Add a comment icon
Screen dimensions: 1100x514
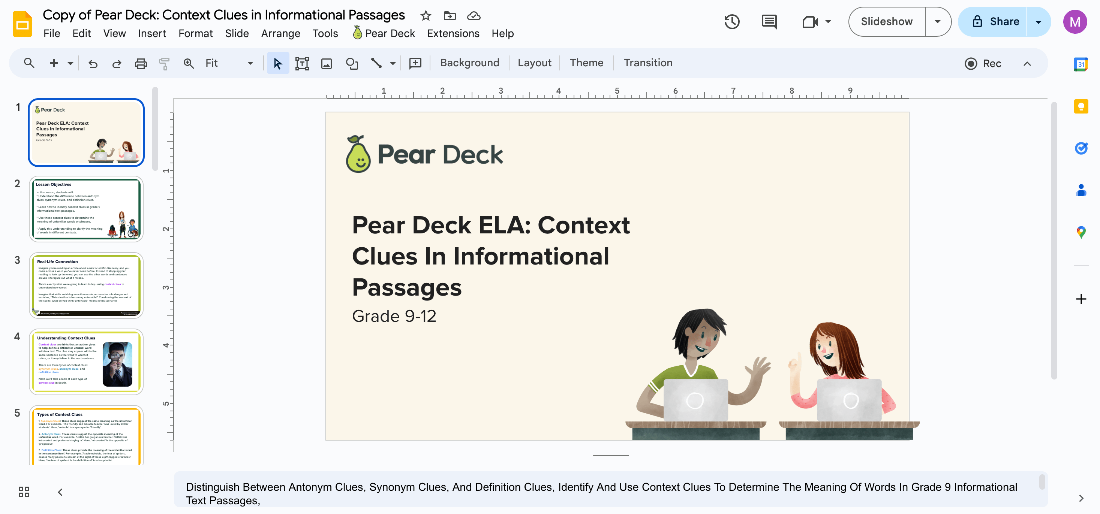point(415,64)
